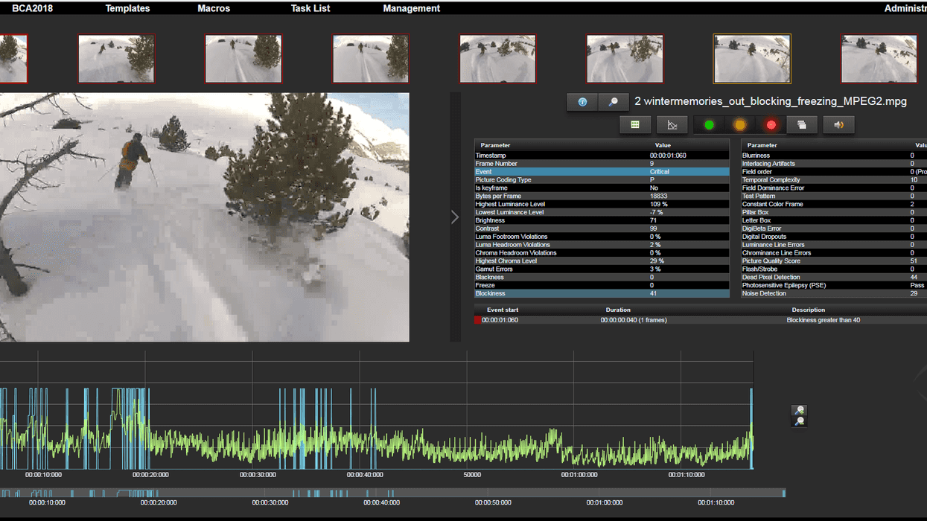Screen dimensions: 927x521
Task: Click the Photosensitive Epilepsy (PSE) row
Action: [834, 286]
